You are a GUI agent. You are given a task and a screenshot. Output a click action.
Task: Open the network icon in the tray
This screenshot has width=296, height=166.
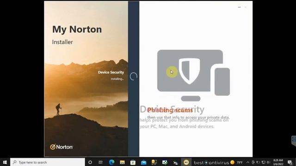click(264, 162)
